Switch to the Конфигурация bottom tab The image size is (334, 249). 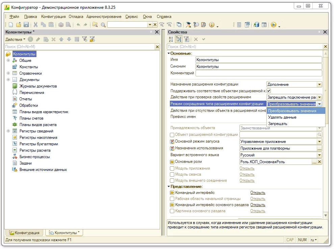25,233
